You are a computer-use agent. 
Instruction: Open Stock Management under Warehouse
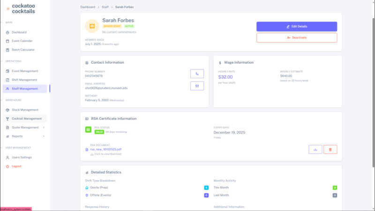click(x=25, y=110)
